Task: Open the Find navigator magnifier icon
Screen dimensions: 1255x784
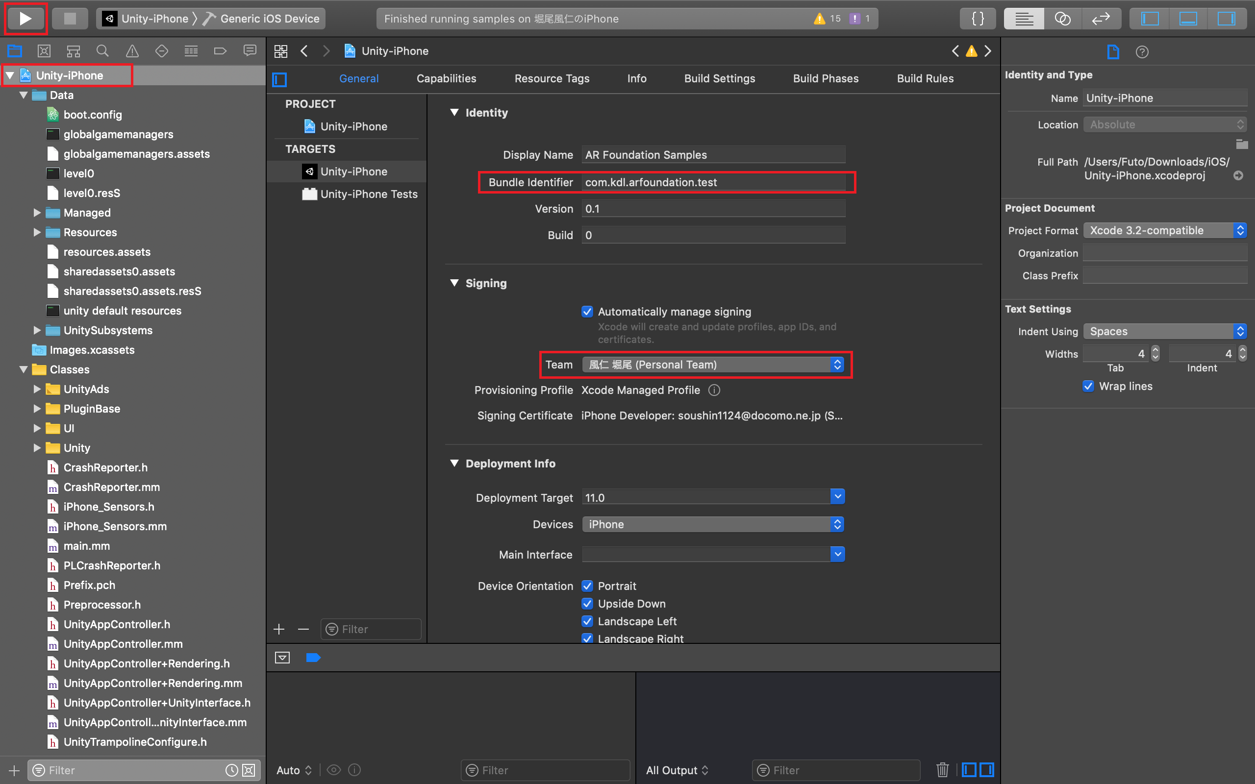Action: [x=102, y=51]
